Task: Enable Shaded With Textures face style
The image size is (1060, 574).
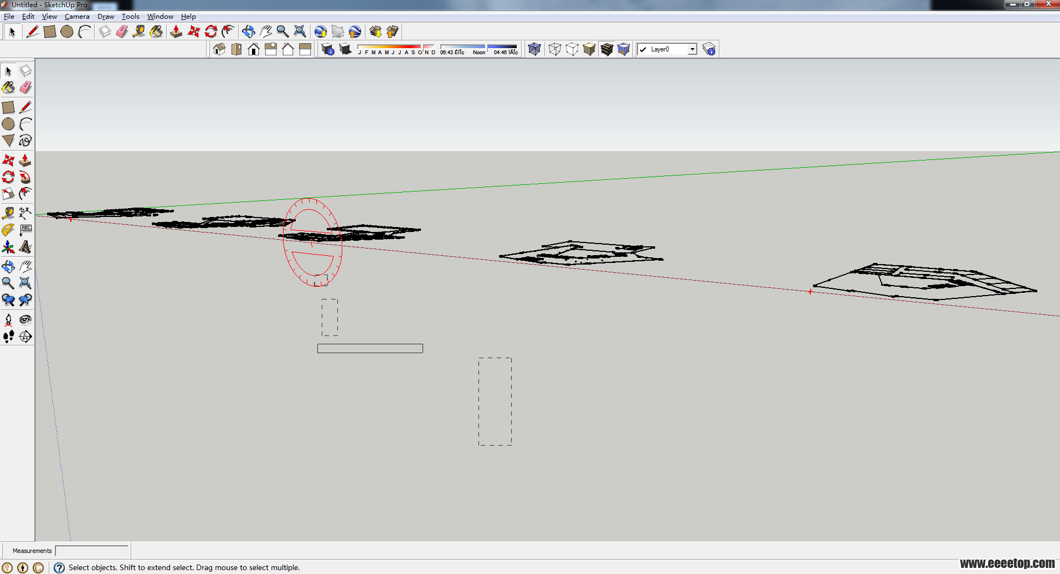Action: click(606, 49)
